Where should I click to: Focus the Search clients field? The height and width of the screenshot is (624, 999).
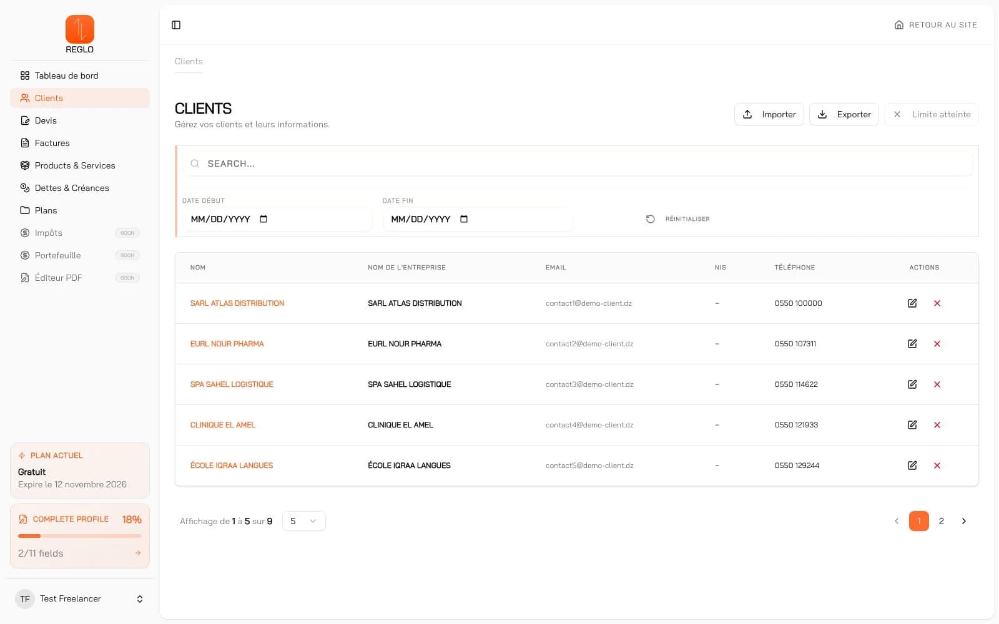tap(578, 163)
